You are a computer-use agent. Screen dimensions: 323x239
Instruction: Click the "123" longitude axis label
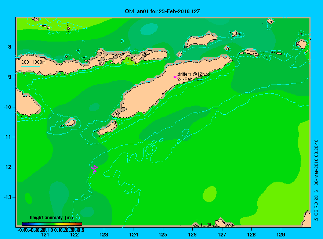click(104, 235)
